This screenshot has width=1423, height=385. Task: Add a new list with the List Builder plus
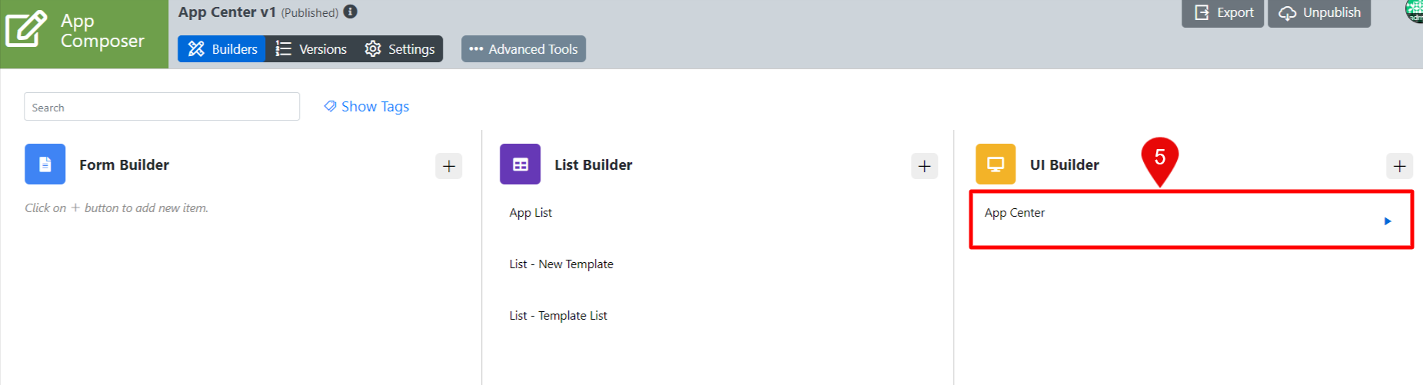(924, 166)
